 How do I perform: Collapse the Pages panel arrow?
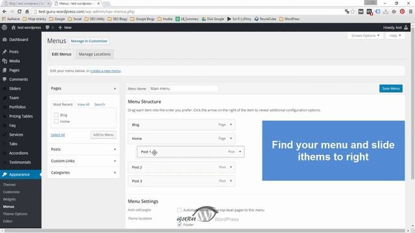click(115, 89)
